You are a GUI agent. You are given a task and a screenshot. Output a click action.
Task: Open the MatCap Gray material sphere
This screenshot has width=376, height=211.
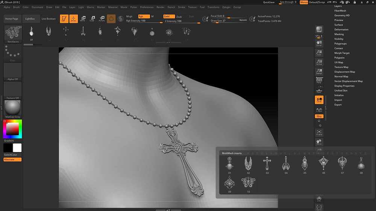click(12, 107)
